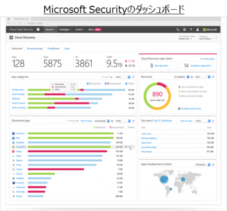Open the Alerts menu item
The width and height of the screenshot is (227, 211).
pyautogui.click(x=95, y=29)
